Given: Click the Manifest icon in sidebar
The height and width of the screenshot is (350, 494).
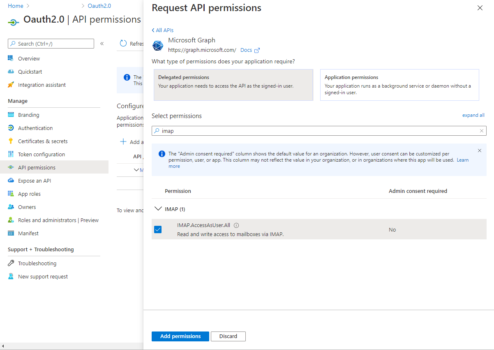Looking at the screenshot, I should (11, 233).
